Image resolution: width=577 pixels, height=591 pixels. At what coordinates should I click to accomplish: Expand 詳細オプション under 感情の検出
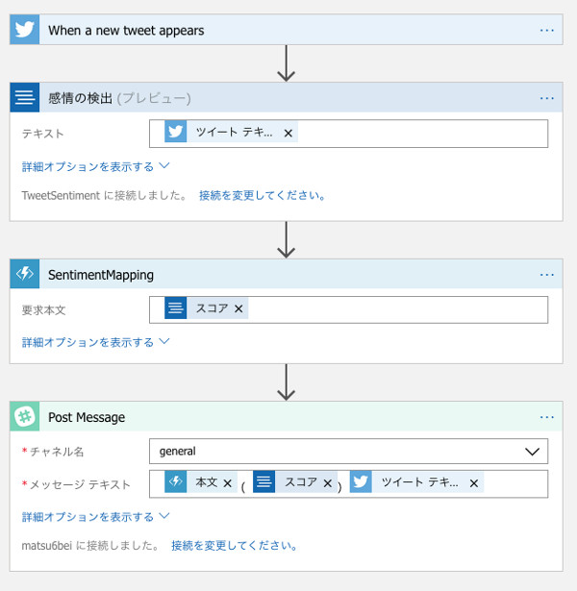click(95, 166)
